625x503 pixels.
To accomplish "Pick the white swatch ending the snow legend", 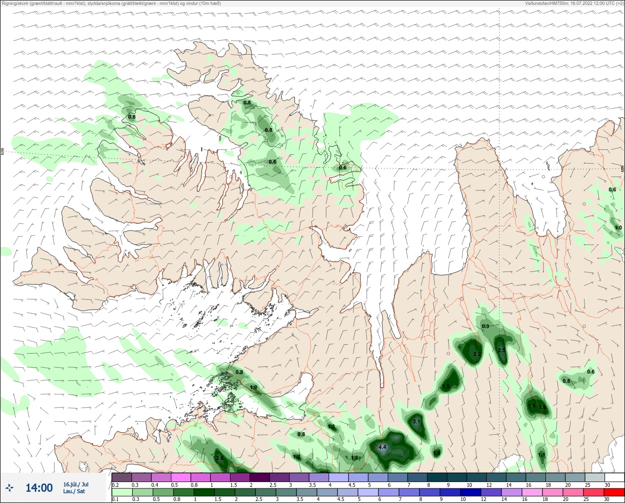I will (614, 477).
